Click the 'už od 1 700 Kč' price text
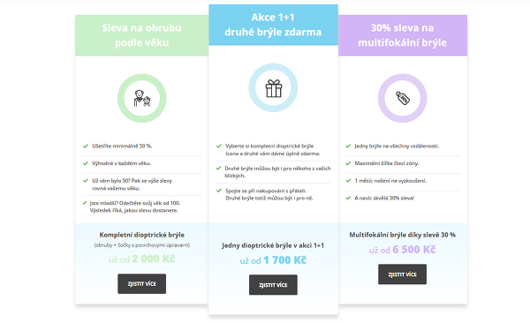The height and width of the screenshot is (323, 530). click(x=273, y=260)
